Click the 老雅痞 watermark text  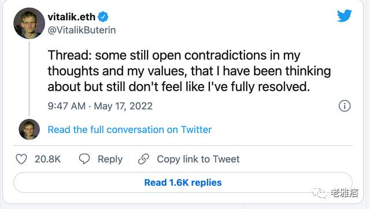[345, 193]
